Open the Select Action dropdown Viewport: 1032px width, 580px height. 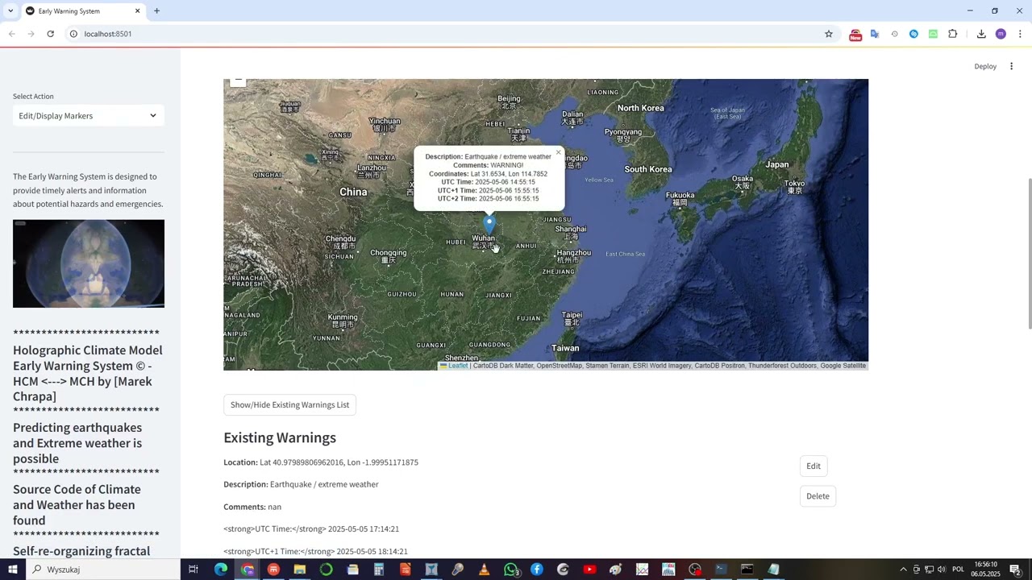click(89, 116)
